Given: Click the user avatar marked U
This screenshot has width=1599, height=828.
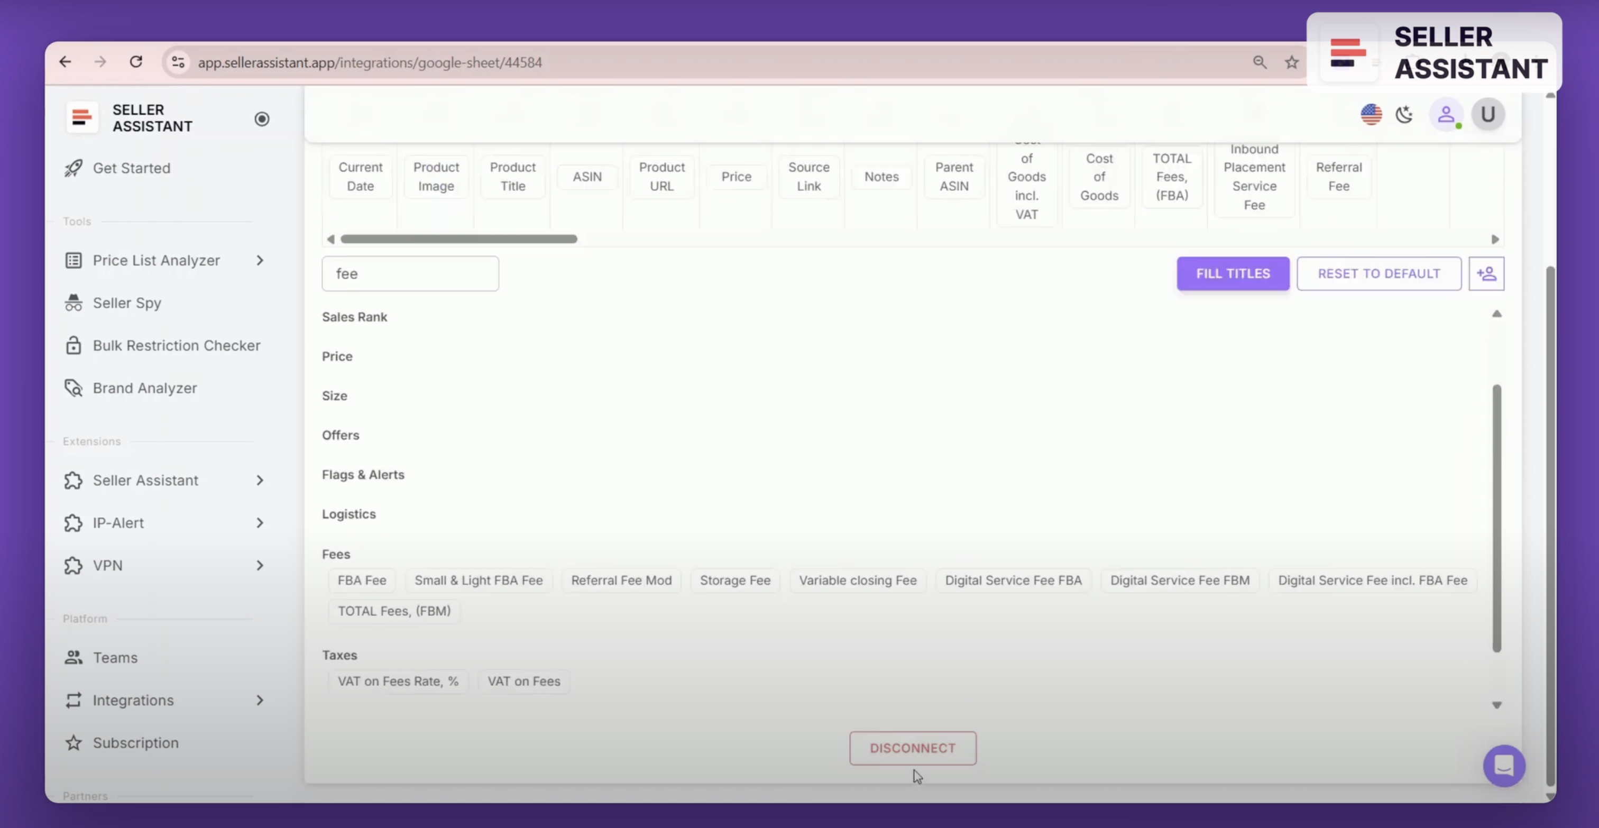Looking at the screenshot, I should click(1488, 114).
